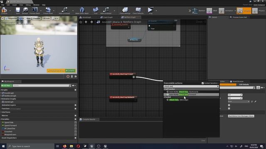Open the Perspective viewport dropdown
The width and height of the screenshot is (266, 149).
point(11,18)
